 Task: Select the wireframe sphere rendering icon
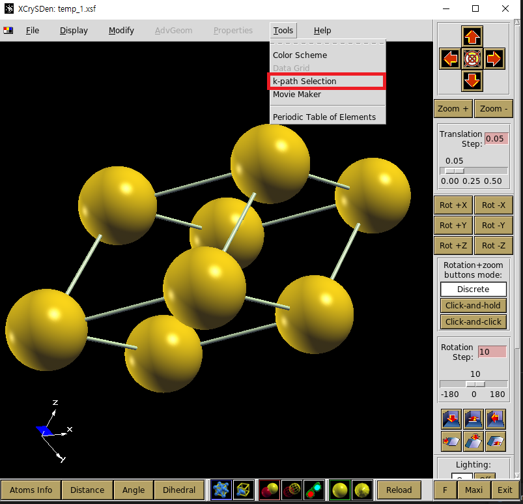(291, 490)
